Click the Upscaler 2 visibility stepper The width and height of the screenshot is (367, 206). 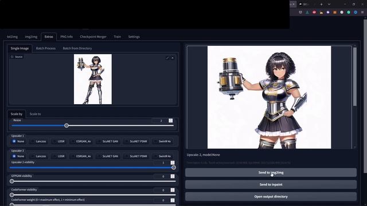pyautogui.click(x=173, y=163)
